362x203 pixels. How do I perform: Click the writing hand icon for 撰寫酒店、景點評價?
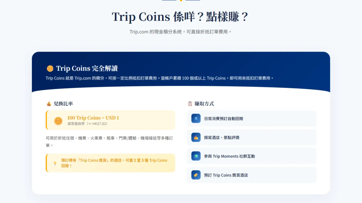pos(196,138)
